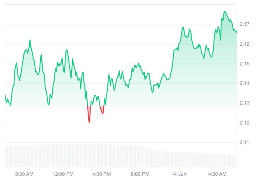259x187 pixels.
Task: Click the 2.14 price axis label
Action: click(x=244, y=84)
